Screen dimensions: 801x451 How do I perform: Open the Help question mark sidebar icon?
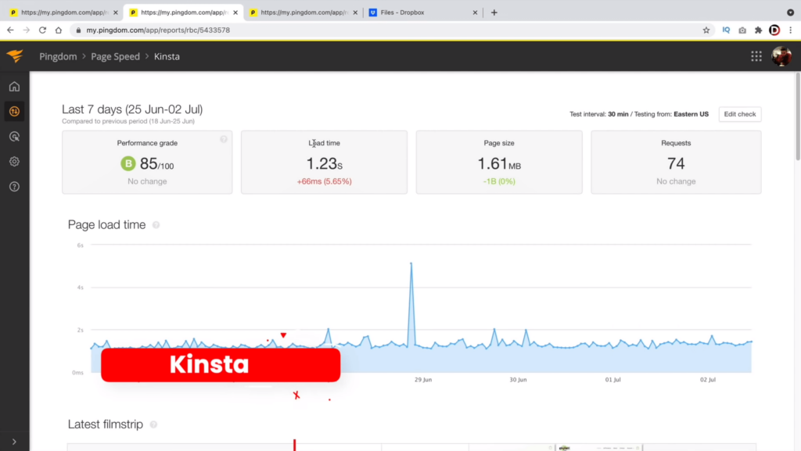tap(14, 186)
